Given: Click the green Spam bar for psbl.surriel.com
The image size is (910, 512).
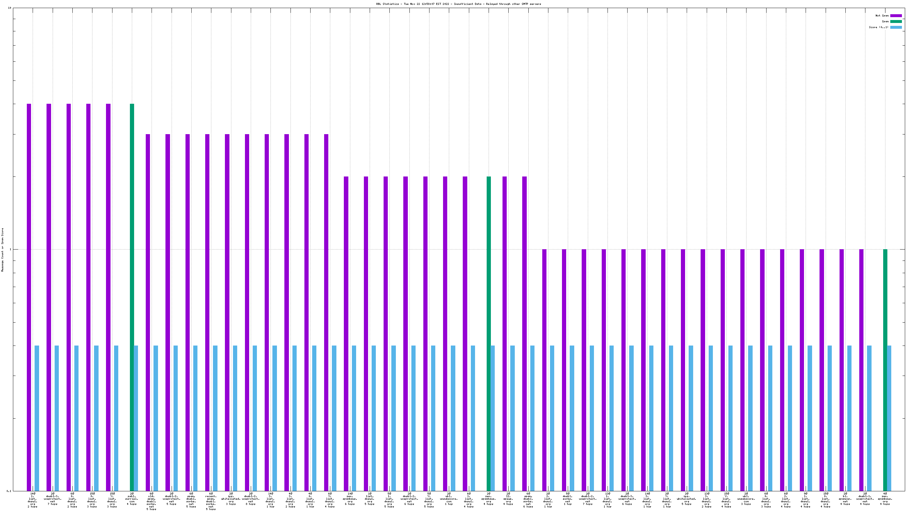Looking at the screenshot, I should (x=132, y=297).
